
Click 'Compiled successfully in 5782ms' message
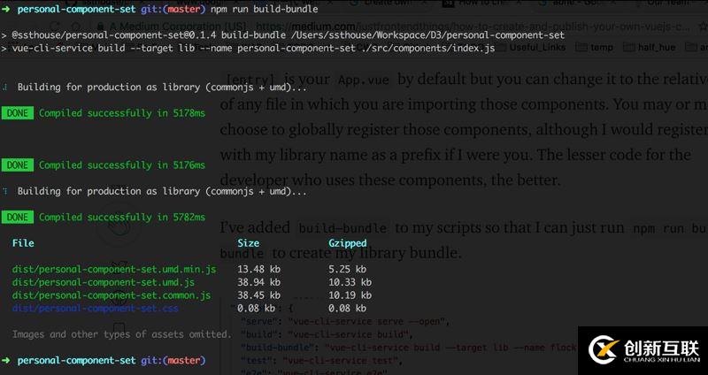coord(122,217)
